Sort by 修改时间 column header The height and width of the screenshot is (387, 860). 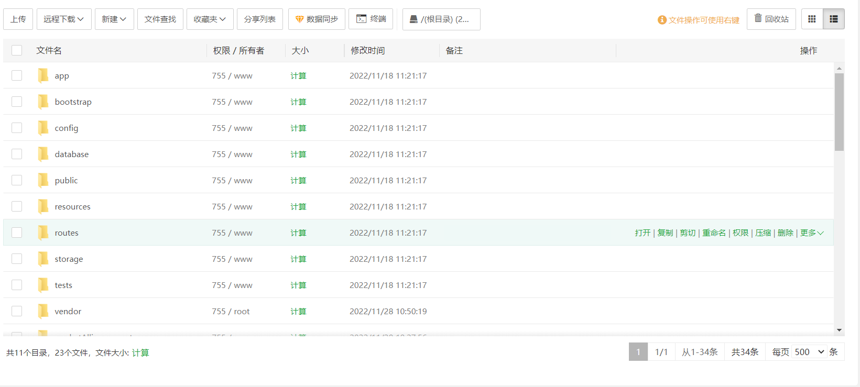click(367, 50)
